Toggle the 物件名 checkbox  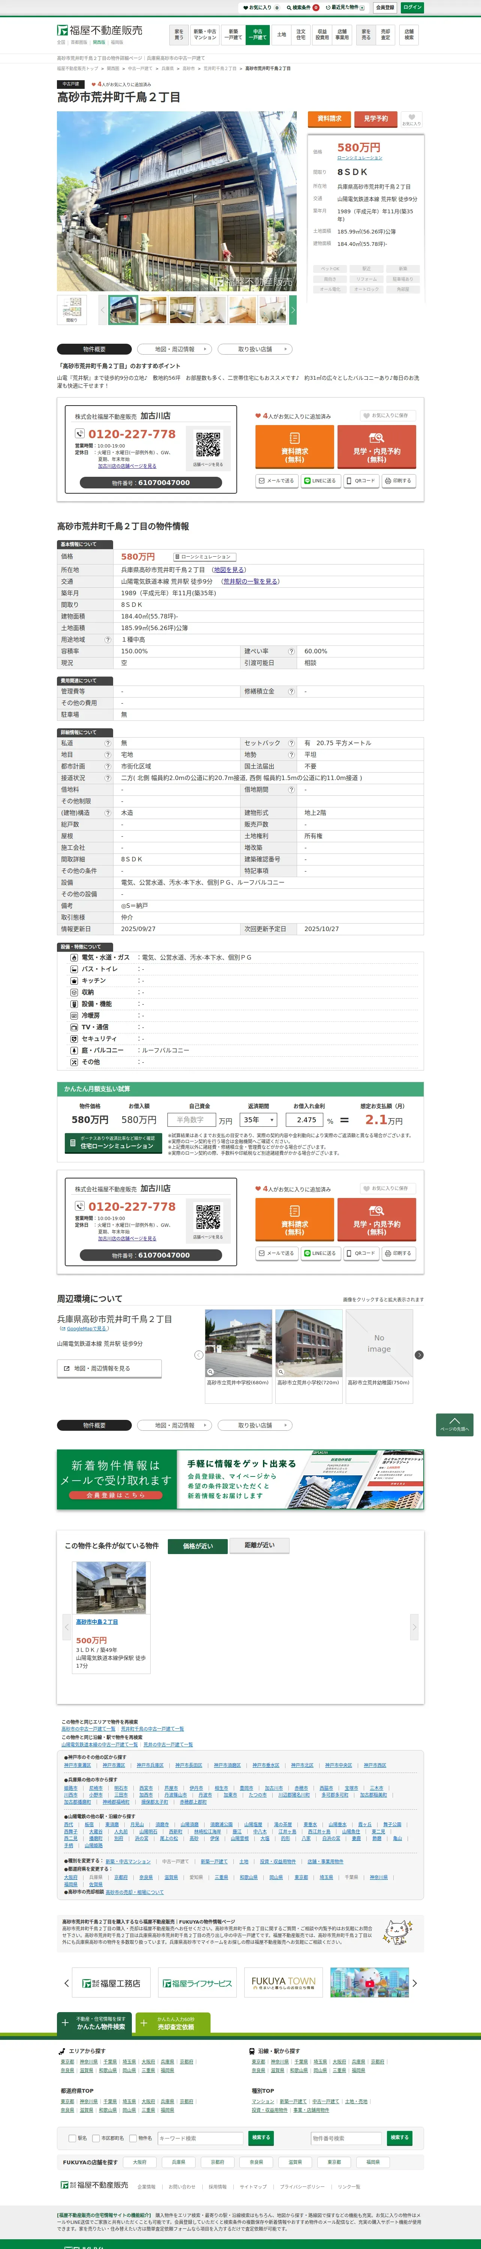pos(133,2138)
